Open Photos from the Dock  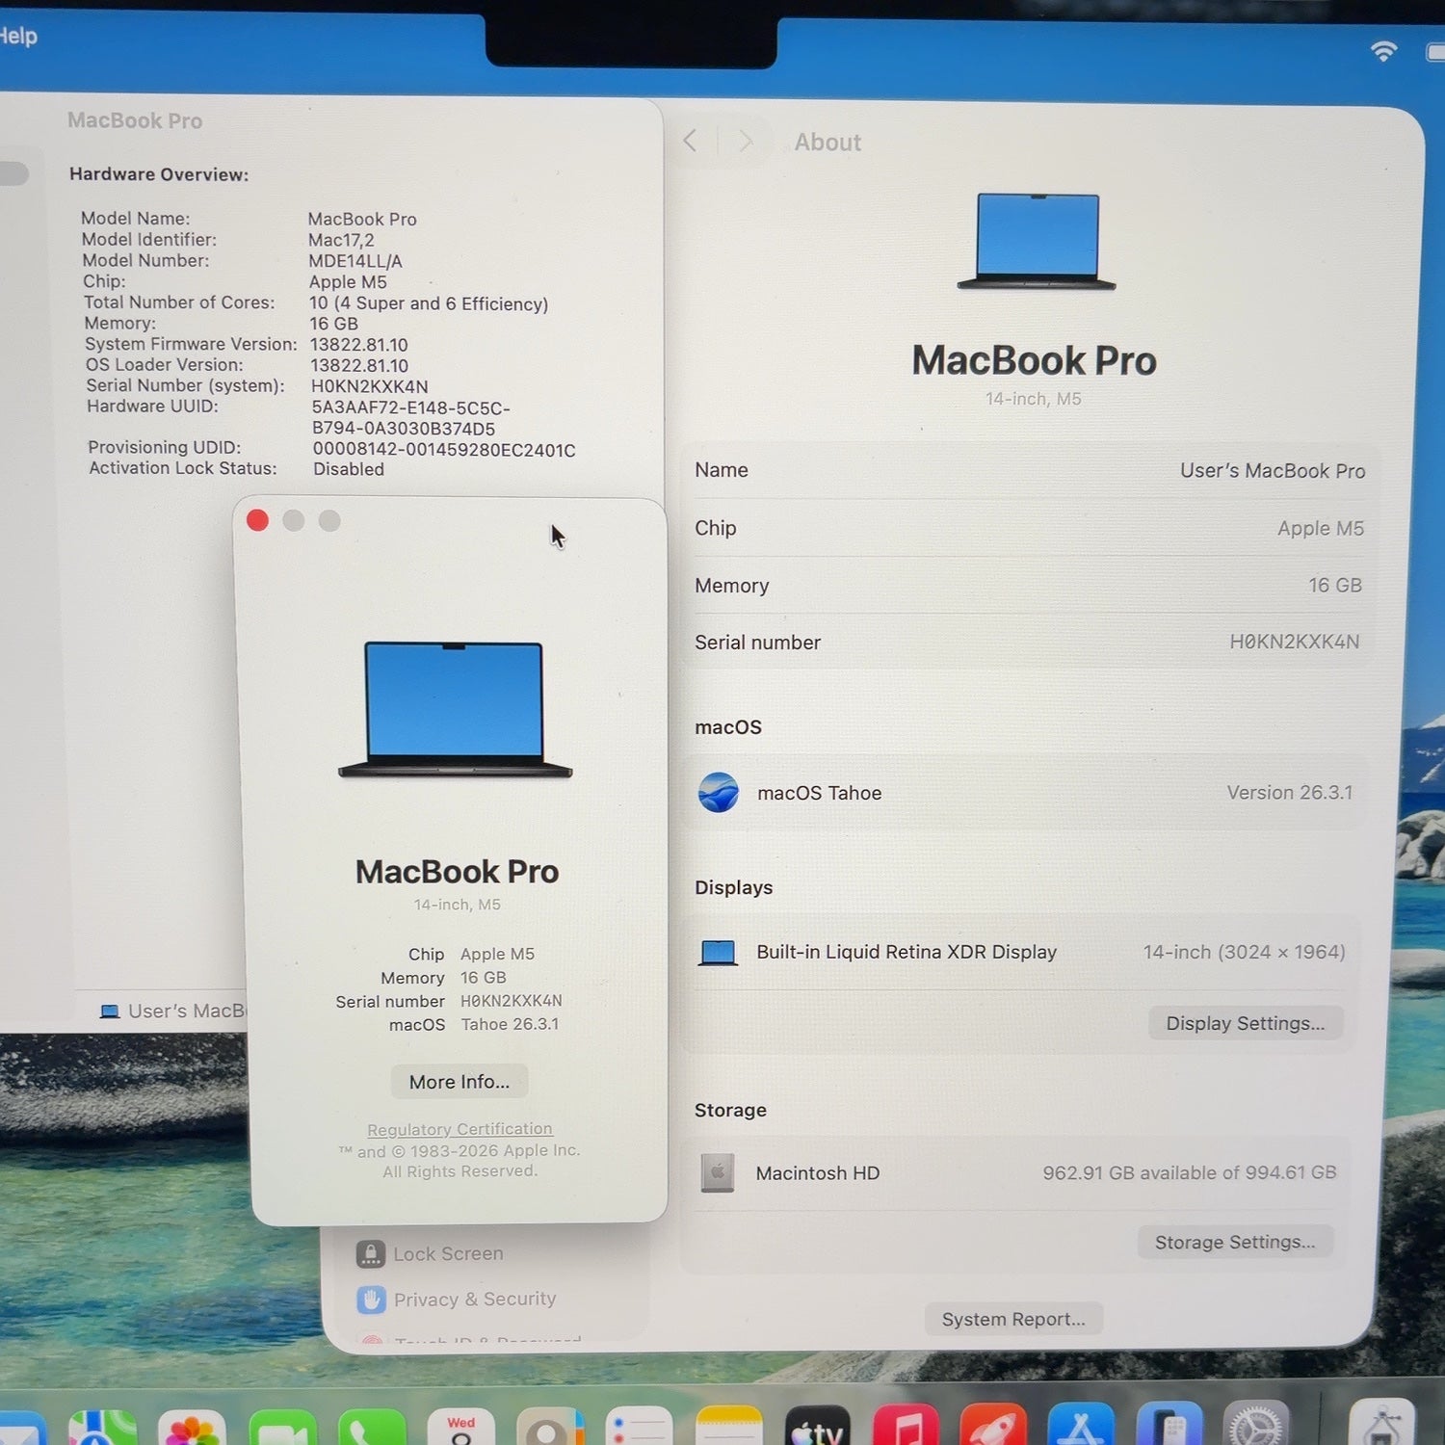(192, 1427)
